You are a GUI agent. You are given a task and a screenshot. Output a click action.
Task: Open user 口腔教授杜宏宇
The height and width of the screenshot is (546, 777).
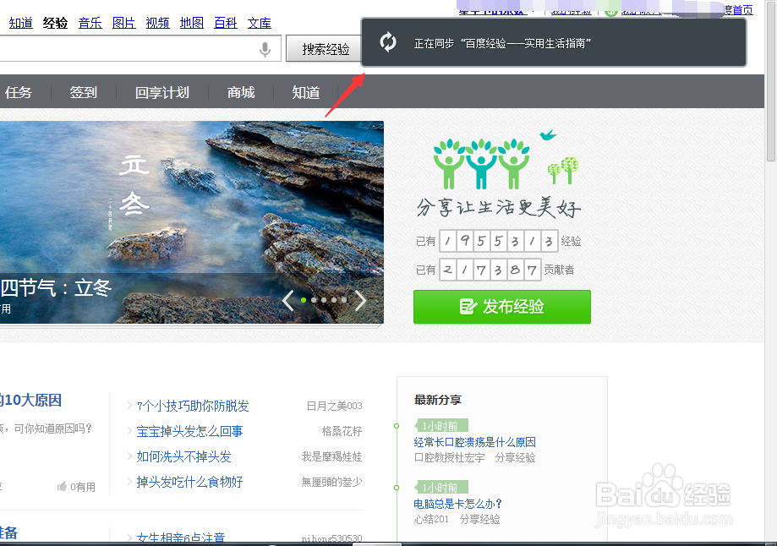click(450, 457)
